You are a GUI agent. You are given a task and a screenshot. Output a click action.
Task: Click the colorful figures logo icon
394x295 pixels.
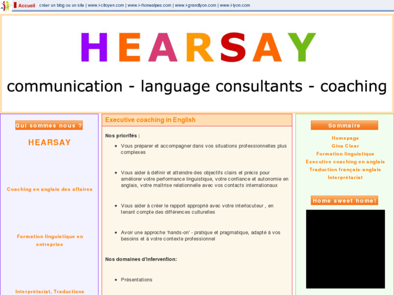coord(5,5)
